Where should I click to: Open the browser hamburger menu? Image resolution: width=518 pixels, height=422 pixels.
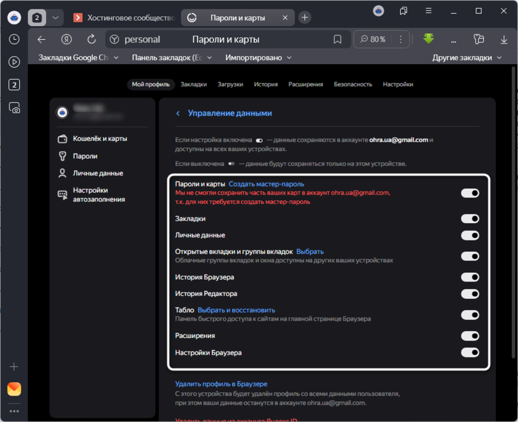click(x=428, y=11)
